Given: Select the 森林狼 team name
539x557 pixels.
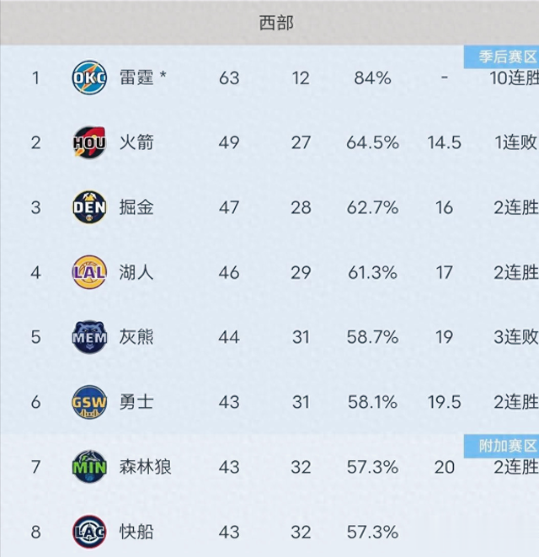Looking at the screenshot, I should pyautogui.click(x=146, y=467).
